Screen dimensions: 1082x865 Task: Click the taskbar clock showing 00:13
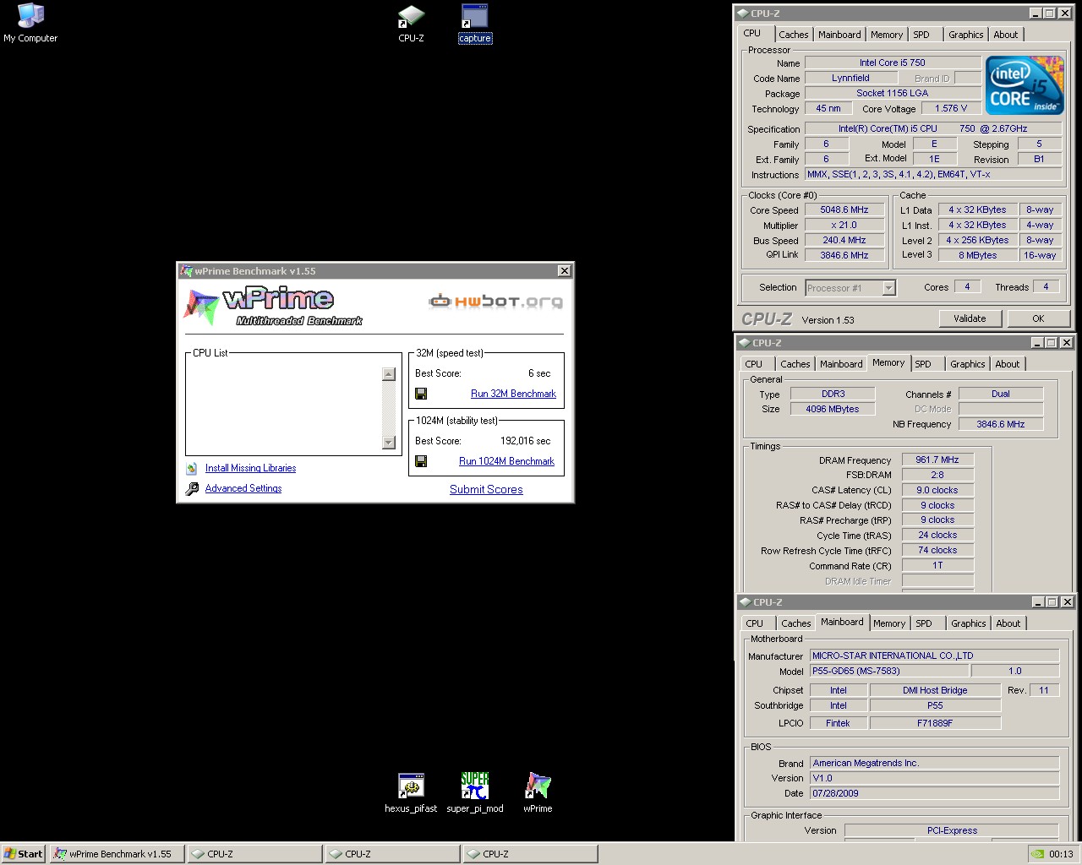coord(1061,854)
